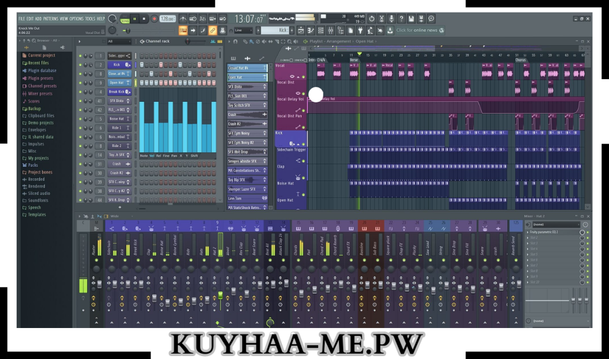Click the highlighted typing keyboard piano icon
The height and width of the screenshot is (359, 609).
(183, 30)
